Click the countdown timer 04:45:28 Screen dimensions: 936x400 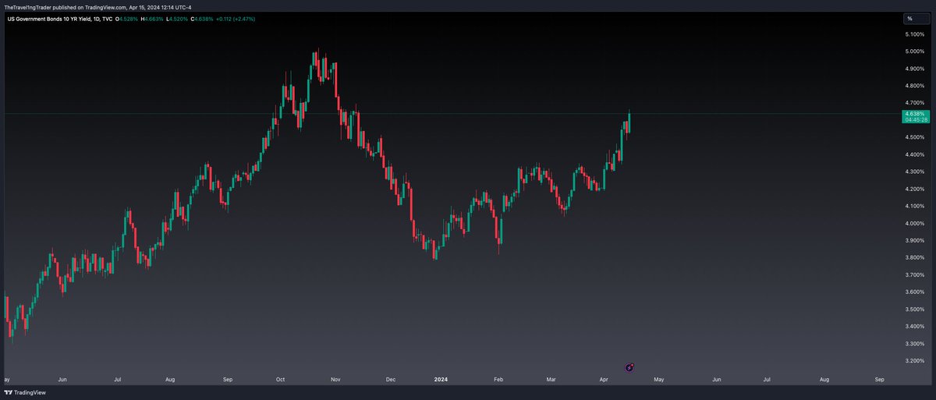[x=915, y=120]
